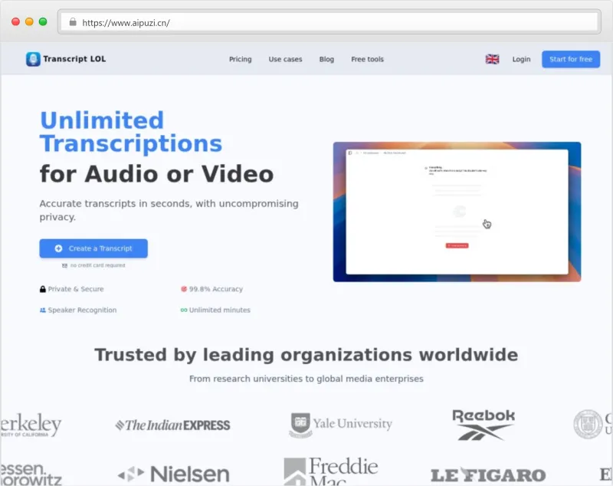Click the credit card icon below button
613x486 pixels.
coord(64,265)
